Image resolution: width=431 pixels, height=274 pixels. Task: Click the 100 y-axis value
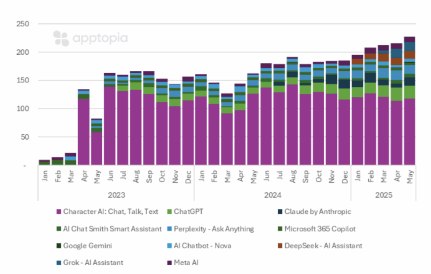coord(23,109)
